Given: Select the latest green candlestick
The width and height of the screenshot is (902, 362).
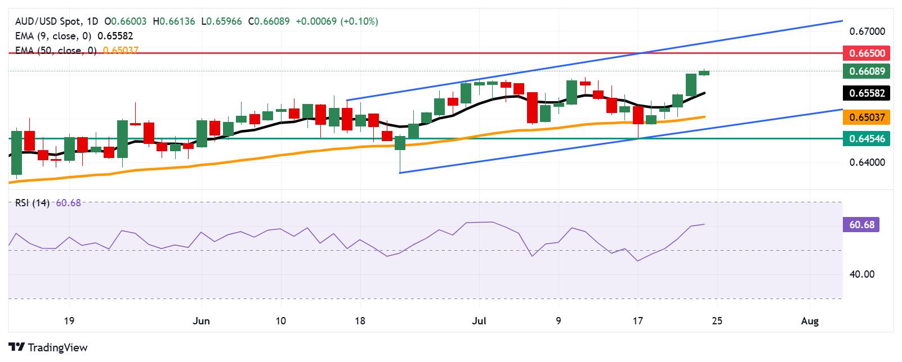Looking at the screenshot, I should tap(704, 72).
